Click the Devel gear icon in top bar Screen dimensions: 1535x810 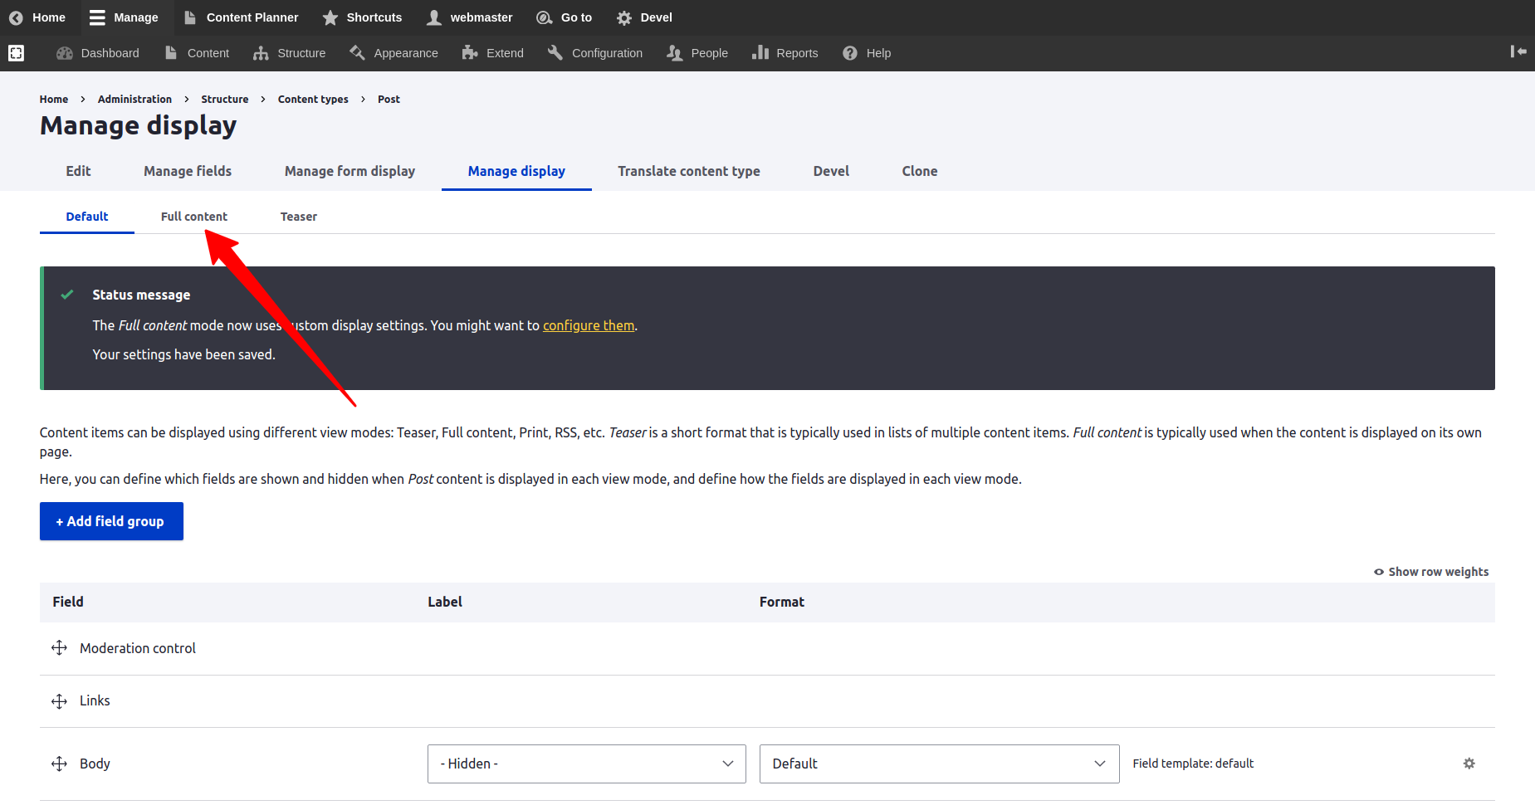624,17
